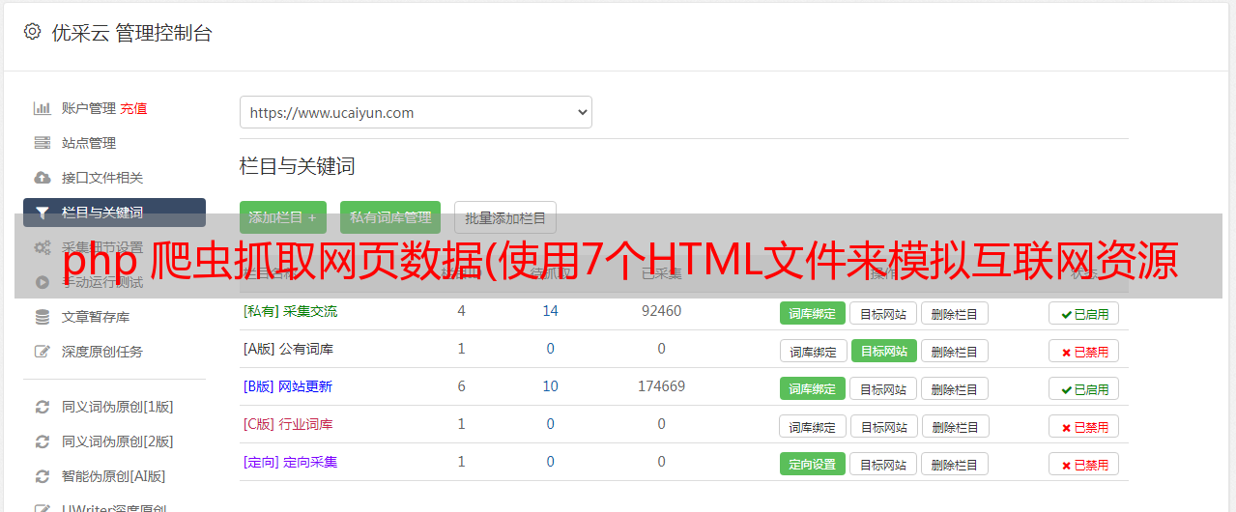Toggle 已启用 status for 网站更新

click(1084, 388)
